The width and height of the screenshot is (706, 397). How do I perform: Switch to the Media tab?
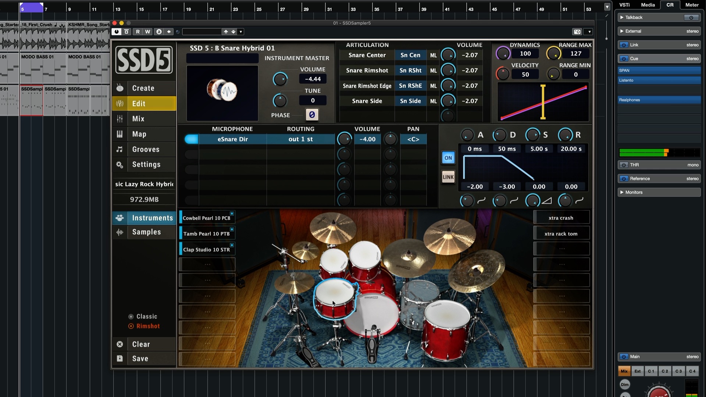pyautogui.click(x=648, y=5)
